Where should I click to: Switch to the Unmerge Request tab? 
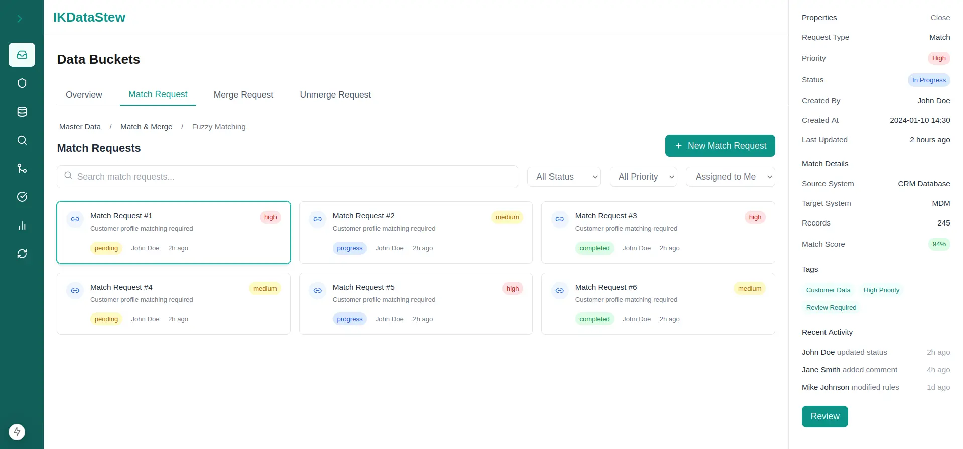click(x=335, y=95)
